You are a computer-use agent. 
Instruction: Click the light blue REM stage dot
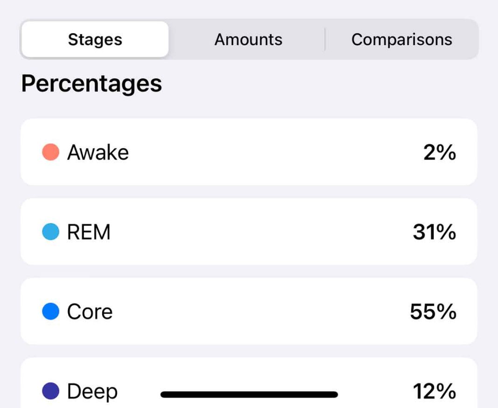point(50,232)
